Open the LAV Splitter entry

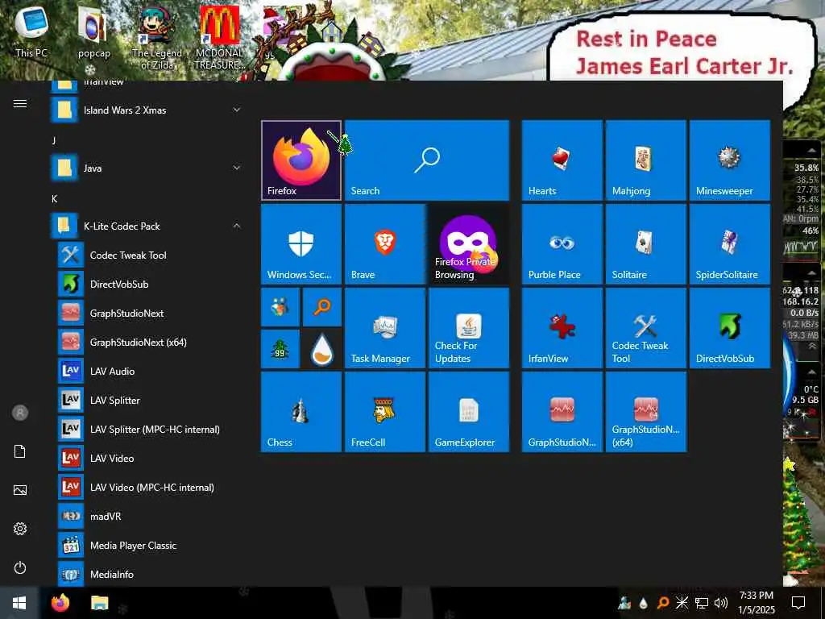coord(149,400)
